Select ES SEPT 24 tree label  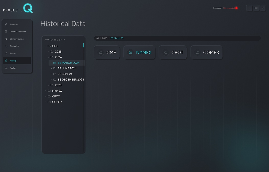pyautogui.click(x=65, y=74)
